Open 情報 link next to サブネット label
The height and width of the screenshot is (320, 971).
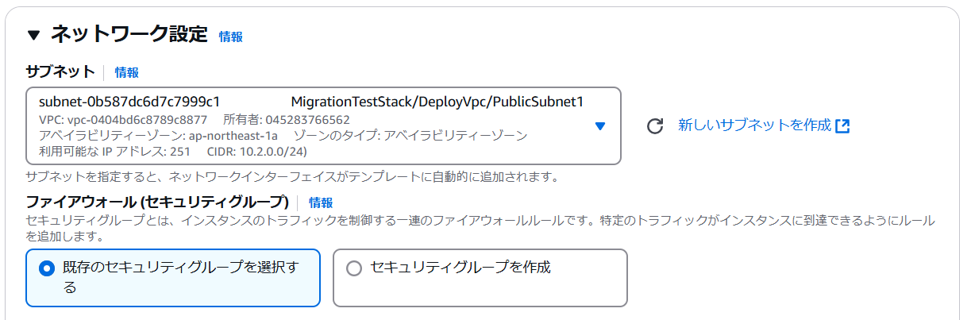point(126,72)
